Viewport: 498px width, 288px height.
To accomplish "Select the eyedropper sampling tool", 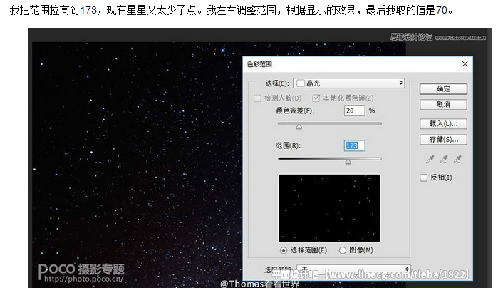I will 430,159.
